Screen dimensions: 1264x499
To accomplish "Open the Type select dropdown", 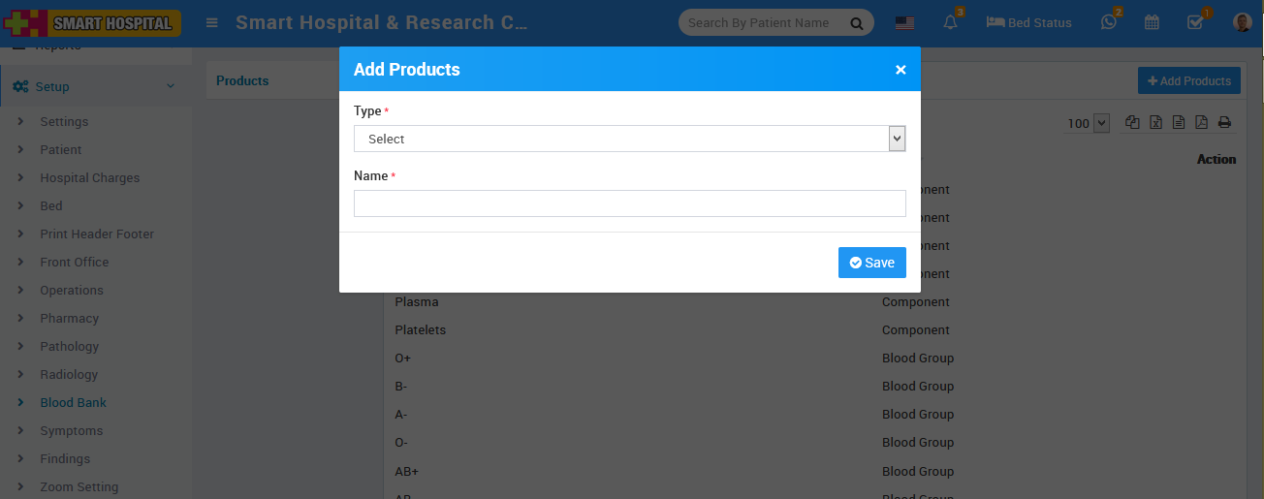I will click(629, 139).
